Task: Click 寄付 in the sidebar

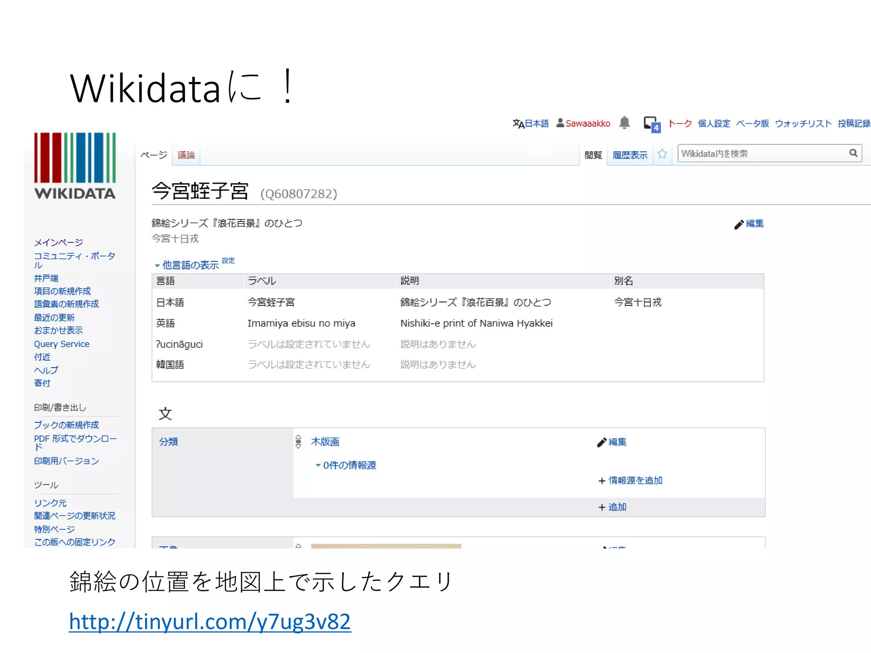Action: click(42, 383)
